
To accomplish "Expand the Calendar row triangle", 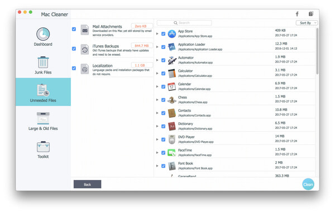I will (157, 86).
